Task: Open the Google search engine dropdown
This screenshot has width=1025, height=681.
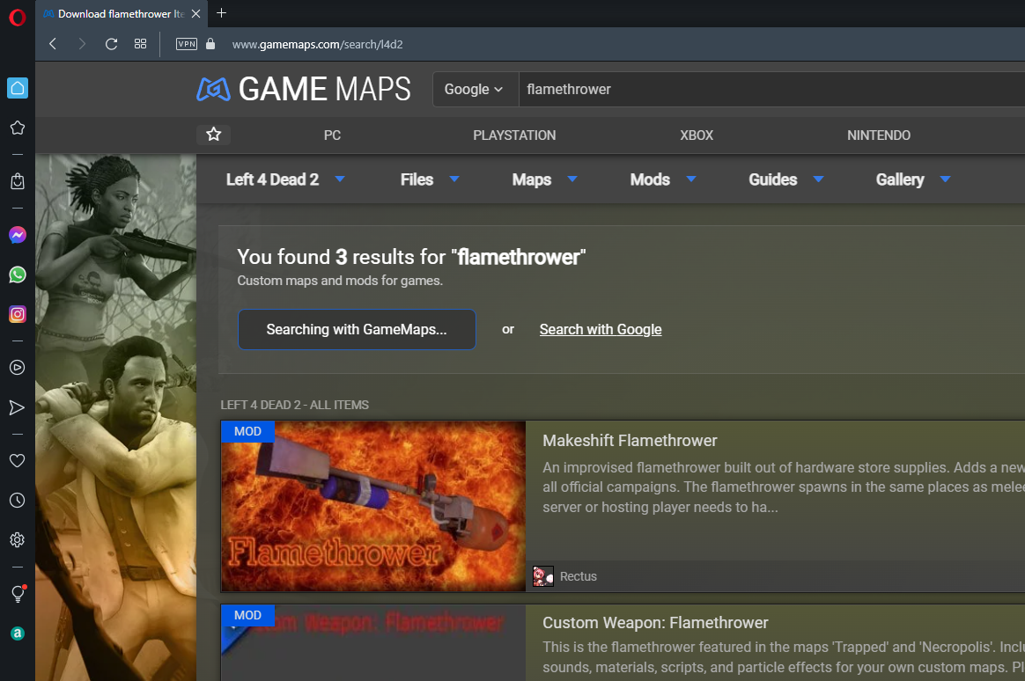Action: coord(475,89)
